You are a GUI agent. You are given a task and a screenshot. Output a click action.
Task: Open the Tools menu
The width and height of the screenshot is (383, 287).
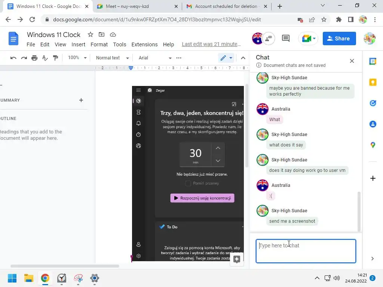(119, 44)
